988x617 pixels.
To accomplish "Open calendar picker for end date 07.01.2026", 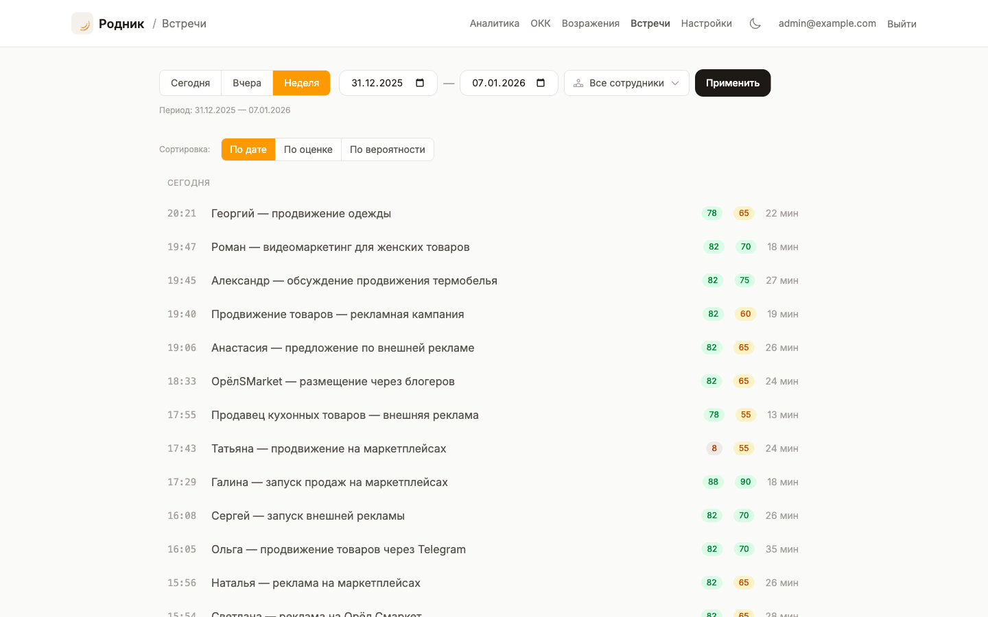I will point(541,82).
